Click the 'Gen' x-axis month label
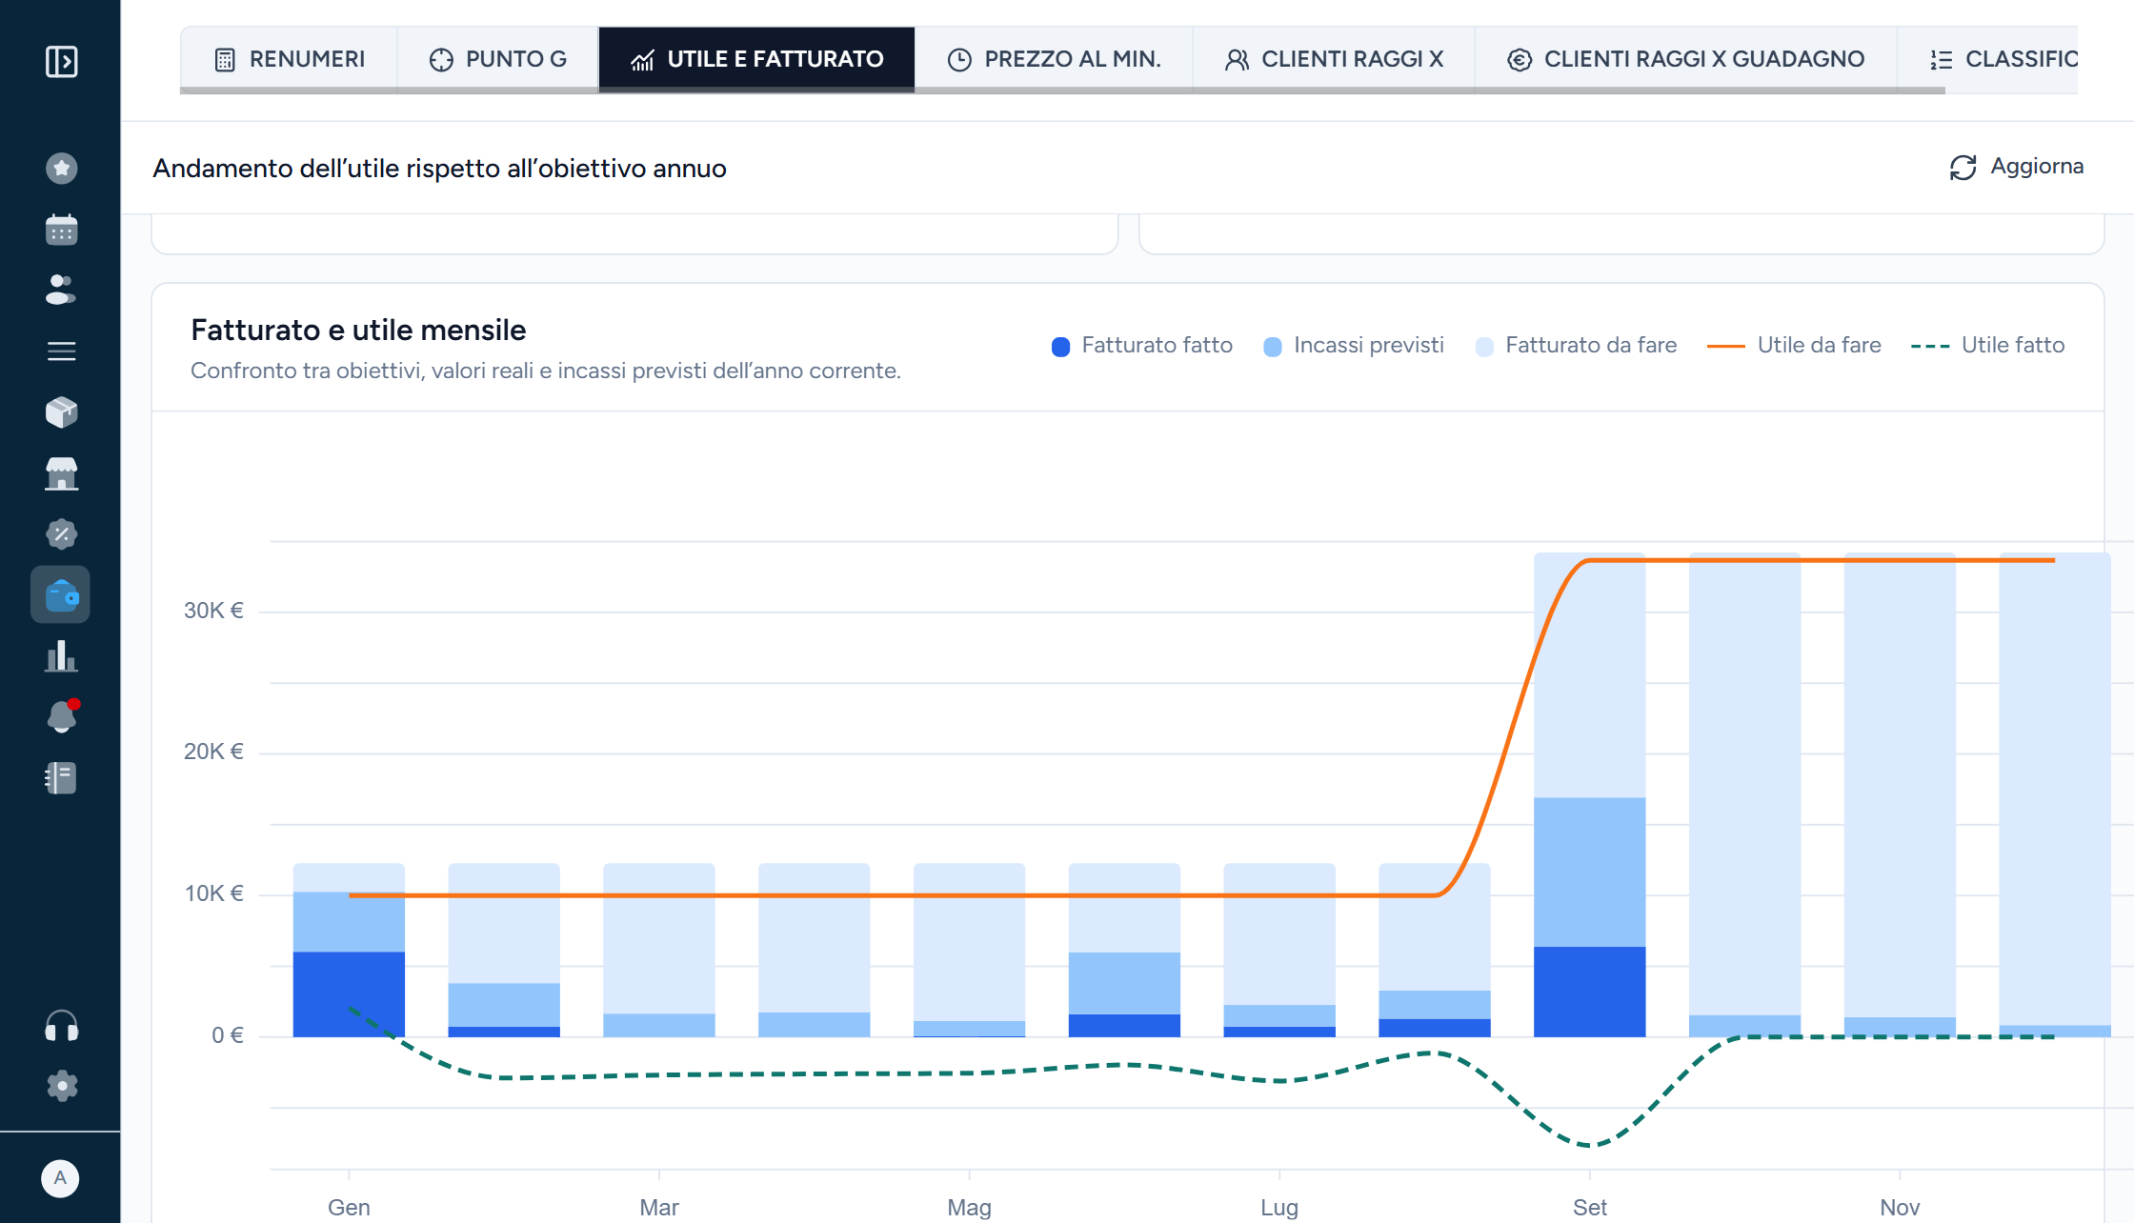This screenshot has width=2134, height=1223. pyautogui.click(x=349, y=1207)
